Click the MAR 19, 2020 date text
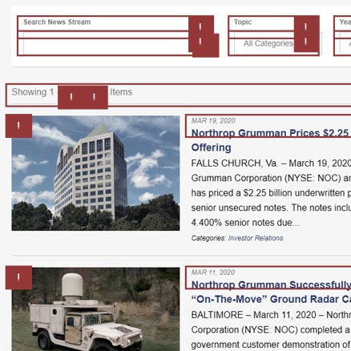This screenshot has width=351, height=351. click(213, 121)
